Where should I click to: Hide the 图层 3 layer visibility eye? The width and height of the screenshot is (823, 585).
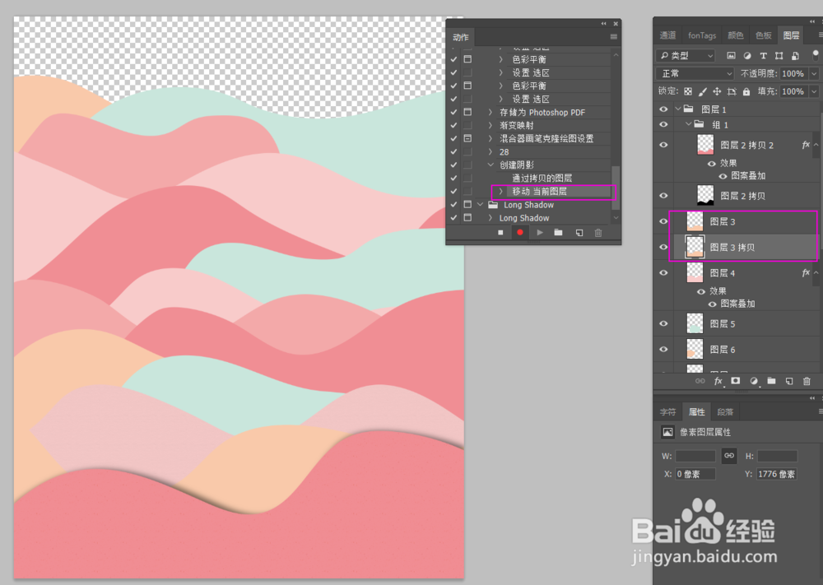663,221
